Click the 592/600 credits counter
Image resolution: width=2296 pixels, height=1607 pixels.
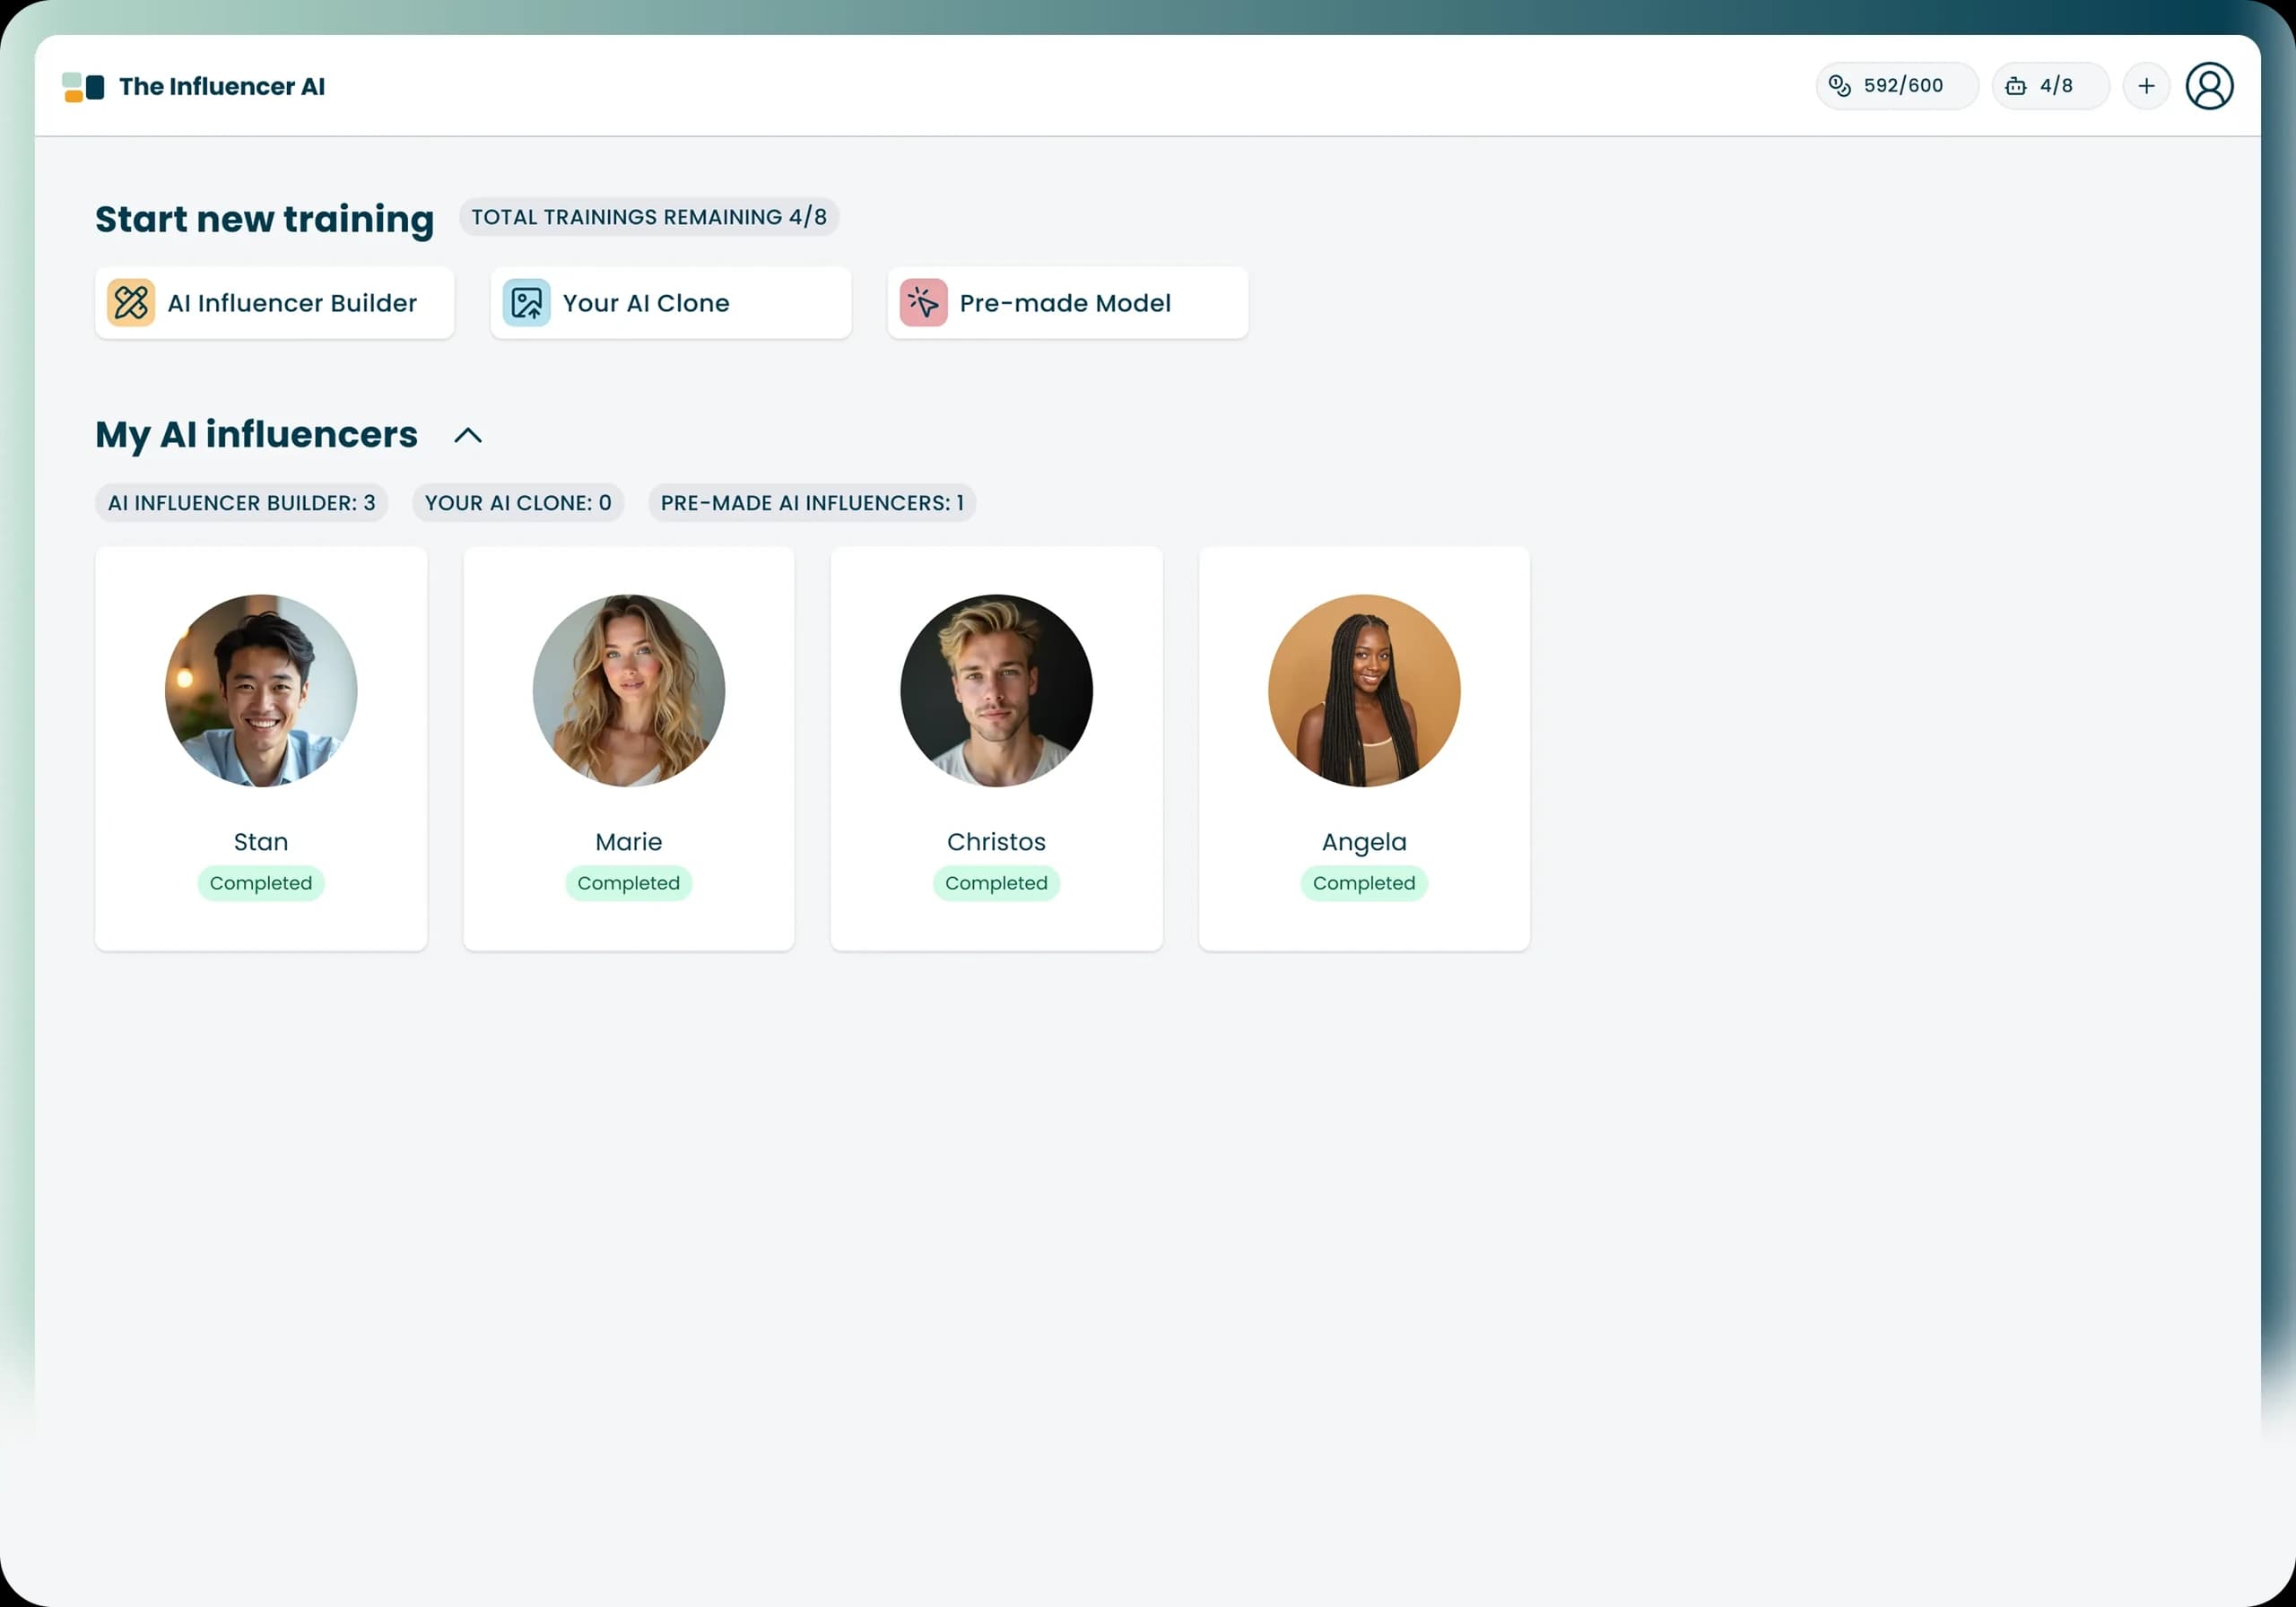1903,86
